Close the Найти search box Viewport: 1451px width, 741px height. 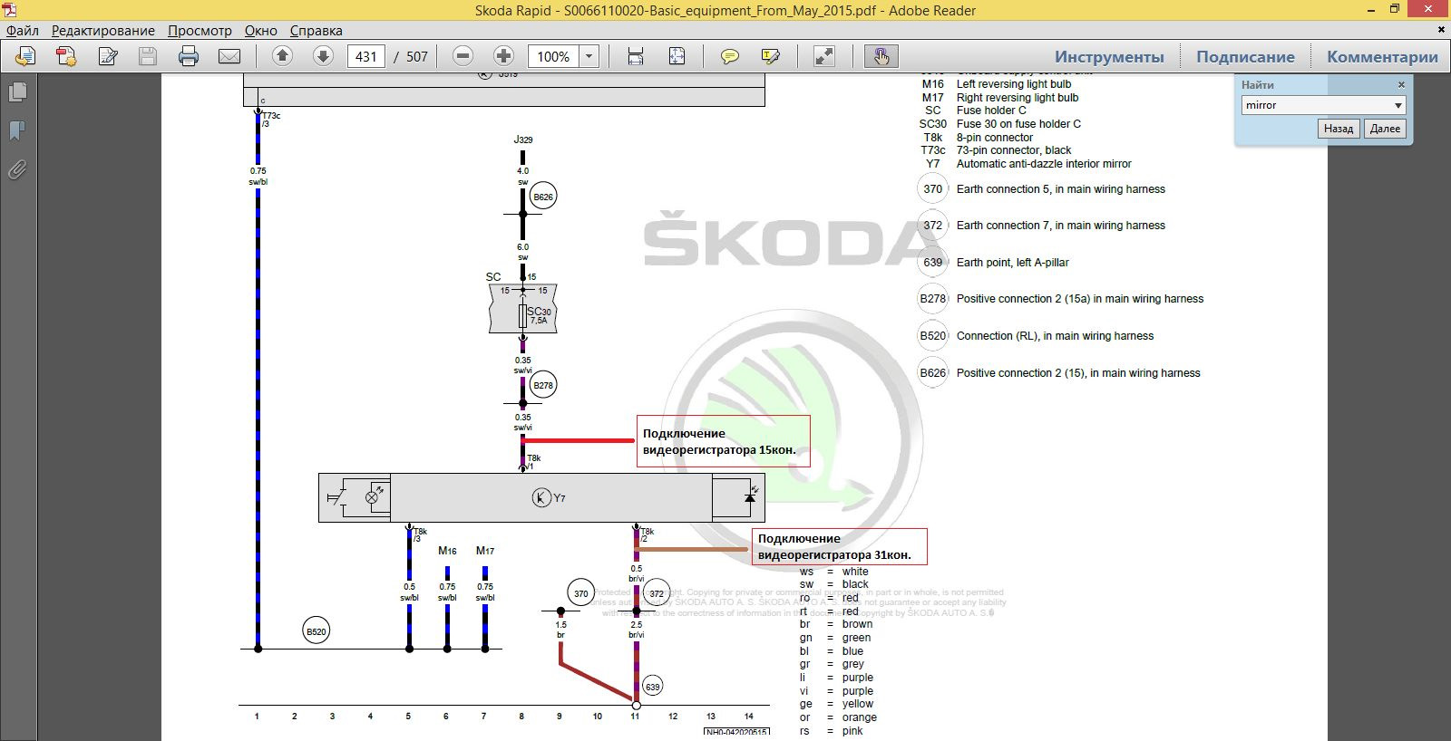(x=1401, y=84)
